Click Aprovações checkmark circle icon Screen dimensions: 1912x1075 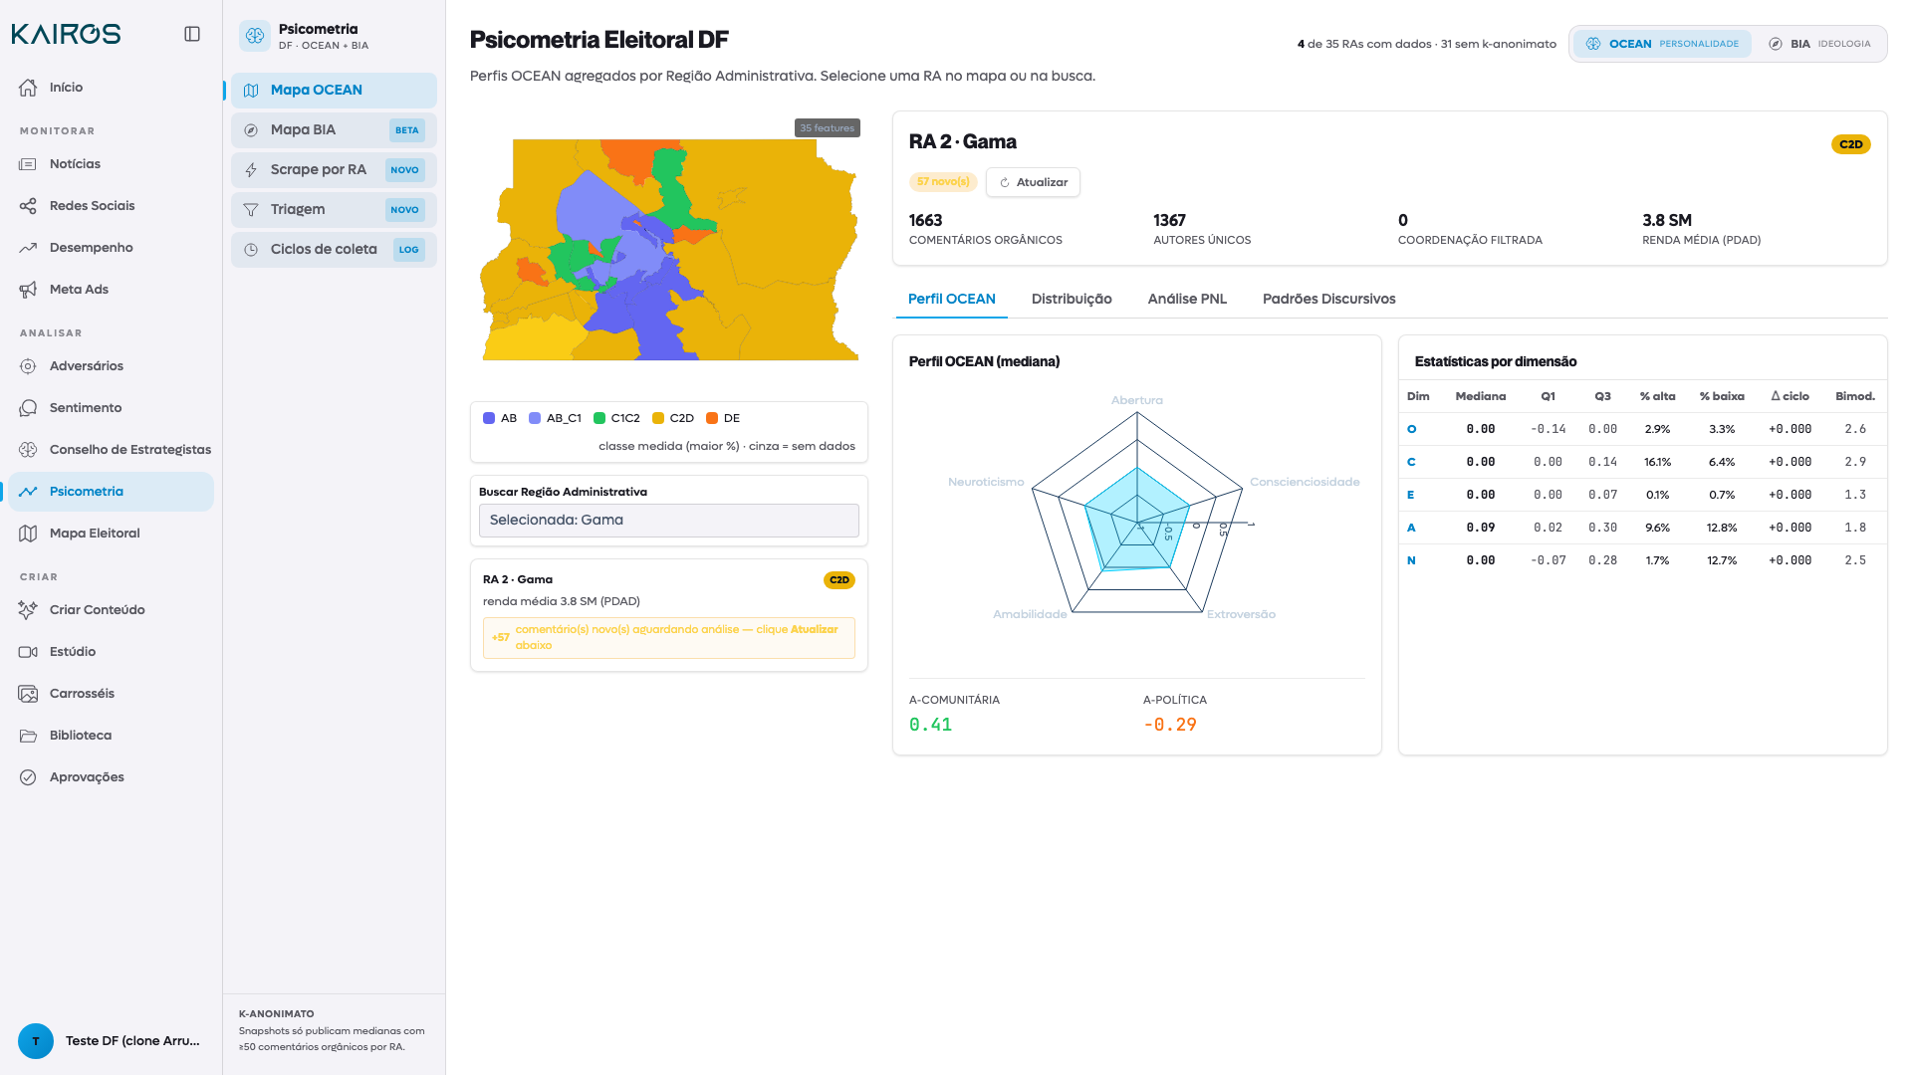point(28,777)
